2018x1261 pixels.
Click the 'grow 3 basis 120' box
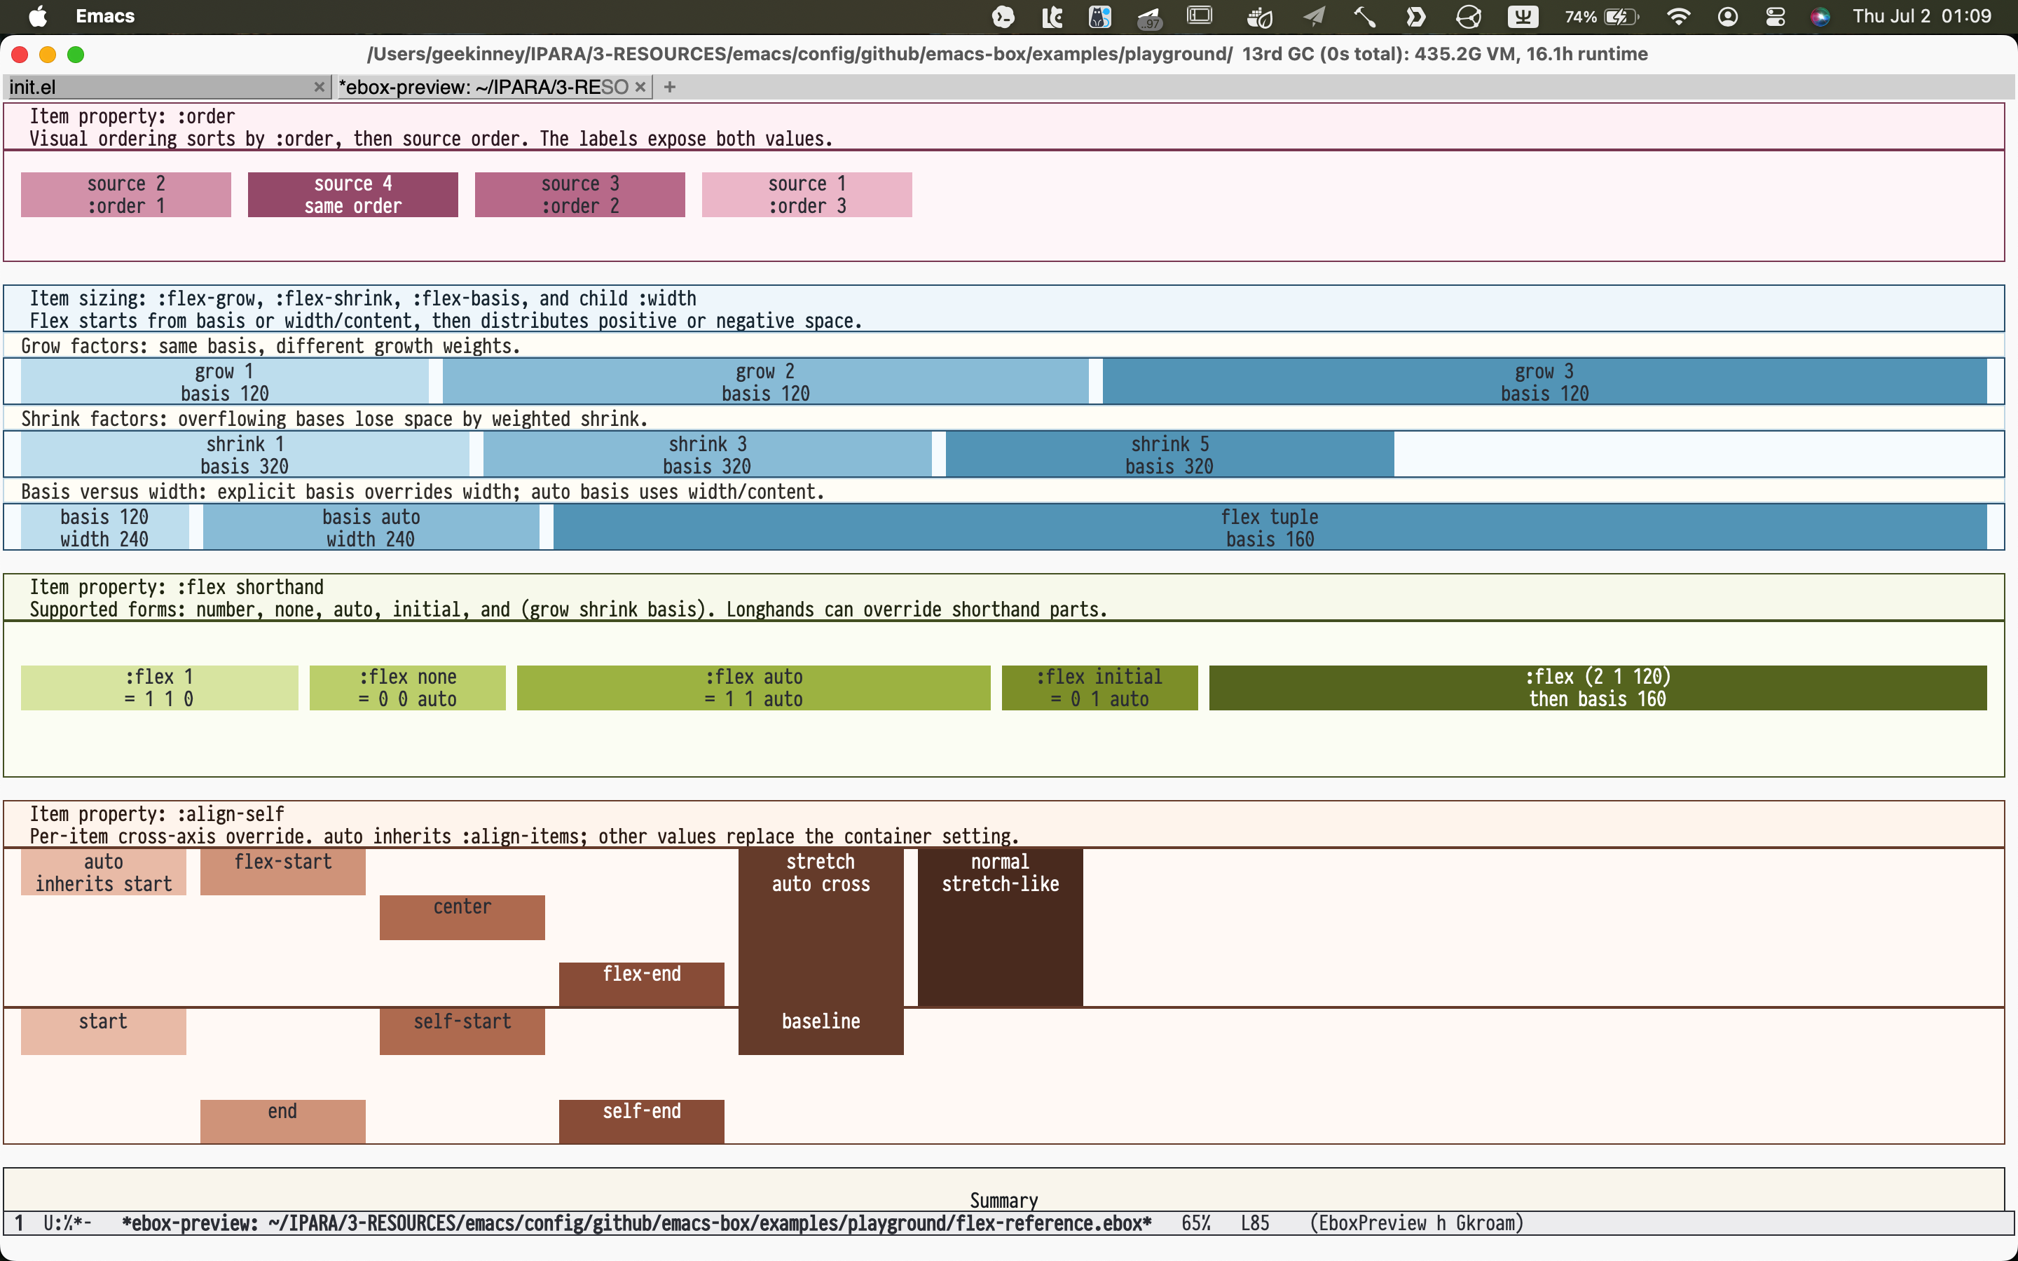point(1544,382)
